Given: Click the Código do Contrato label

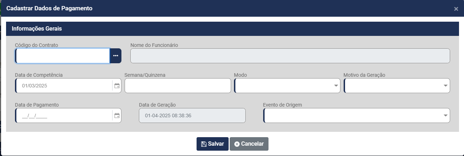Looking at the screenshot, I should tap(36, 45).
